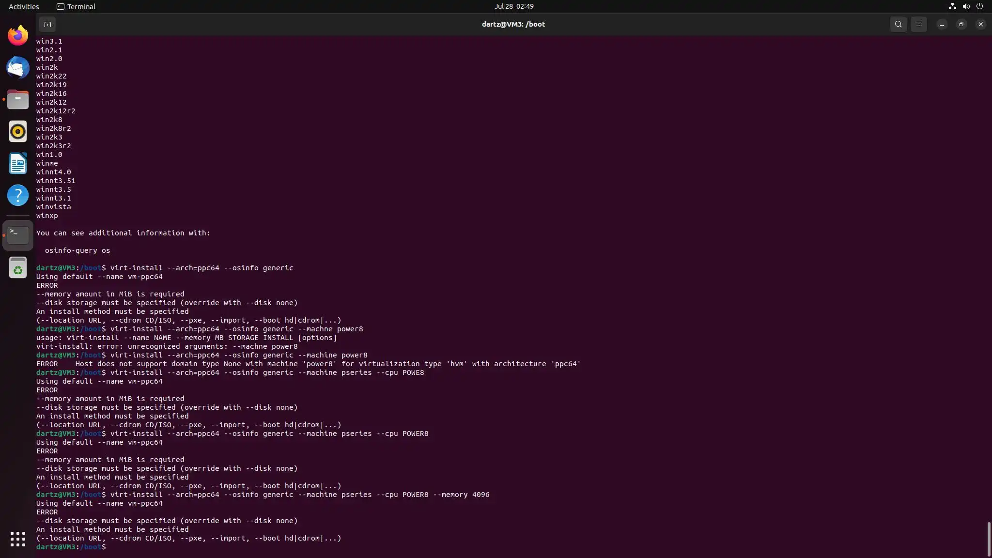The width and height of the screenshot is (992, 558).
Task: Open the Help application icon
Action: pos(18,195)
